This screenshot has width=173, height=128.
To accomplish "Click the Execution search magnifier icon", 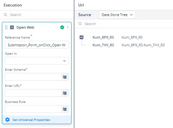I will pyautogui.click(x=5, y=15).
